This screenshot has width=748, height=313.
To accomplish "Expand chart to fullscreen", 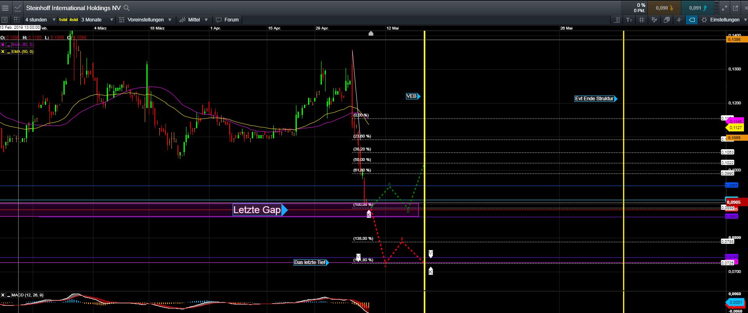I will 725,8.
